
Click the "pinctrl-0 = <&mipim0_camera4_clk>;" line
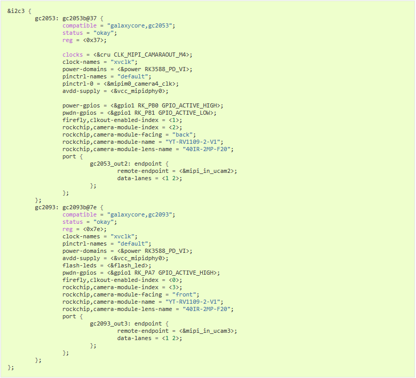click(121, 84)
